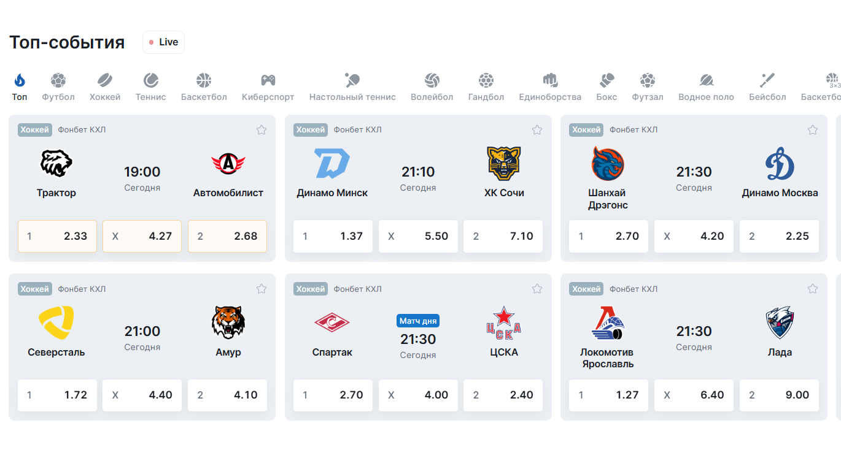The width and height of the screenshot is (841, 458).
Task: Open Lokomotiv Yaroslavl team logo
Action: tap(608, 323)
